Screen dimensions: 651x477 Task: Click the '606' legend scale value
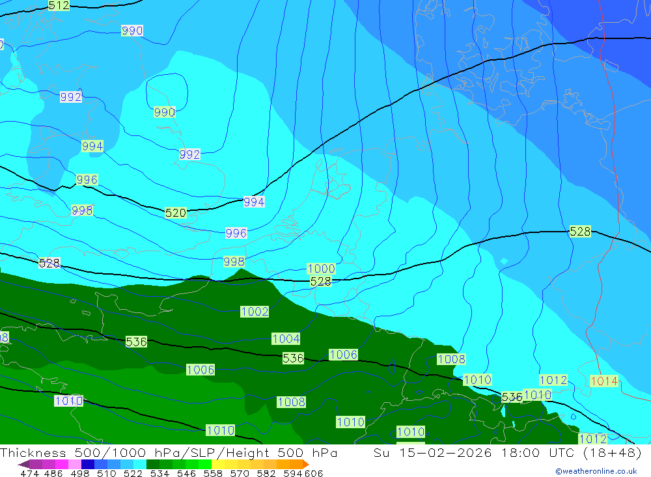314,473
